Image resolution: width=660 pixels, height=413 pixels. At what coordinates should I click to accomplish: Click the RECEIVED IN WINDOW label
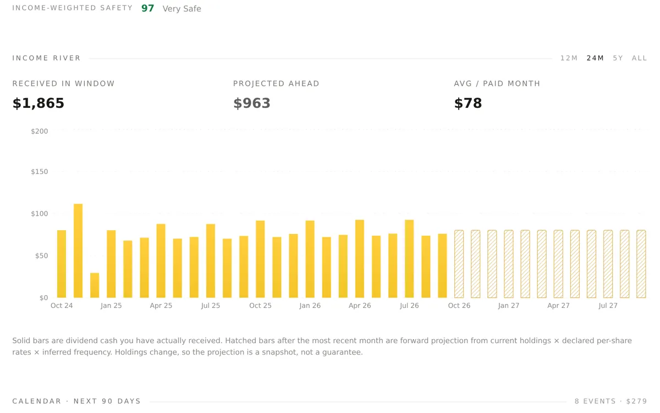(64, 84)
